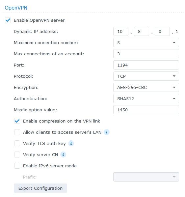Enable IPv6 server mode checkbox
Screen dimensions: 185x197
pyautogui.click(x=17, y=166)
